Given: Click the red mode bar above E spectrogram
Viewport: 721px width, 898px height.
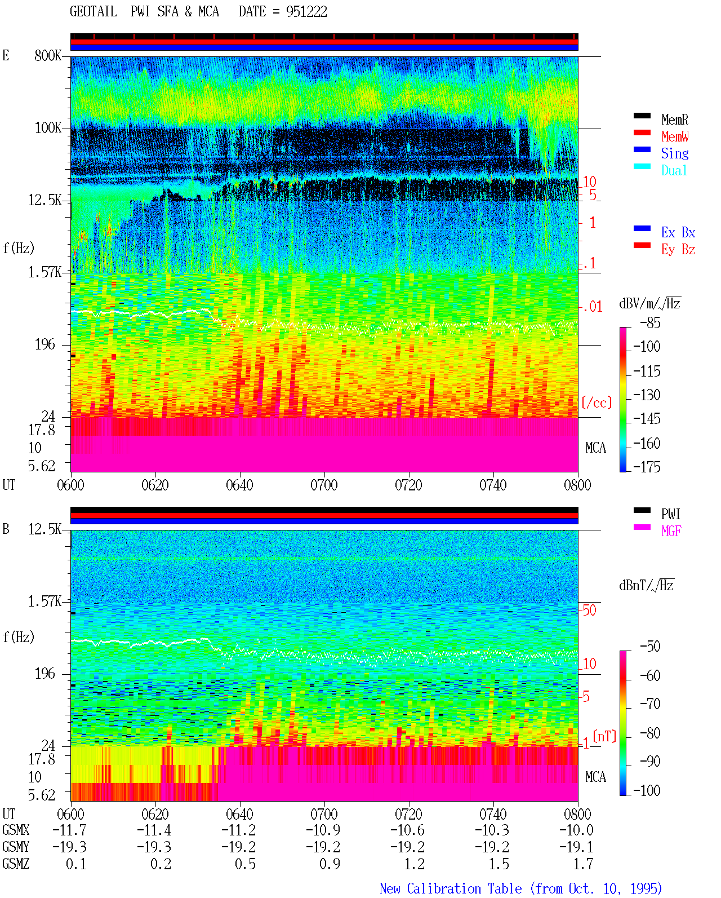Looking at the screenshot, I should (x=324, y=42).
